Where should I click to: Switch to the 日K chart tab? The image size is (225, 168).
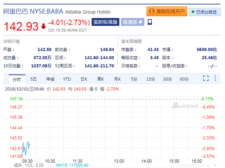(84, 79)
